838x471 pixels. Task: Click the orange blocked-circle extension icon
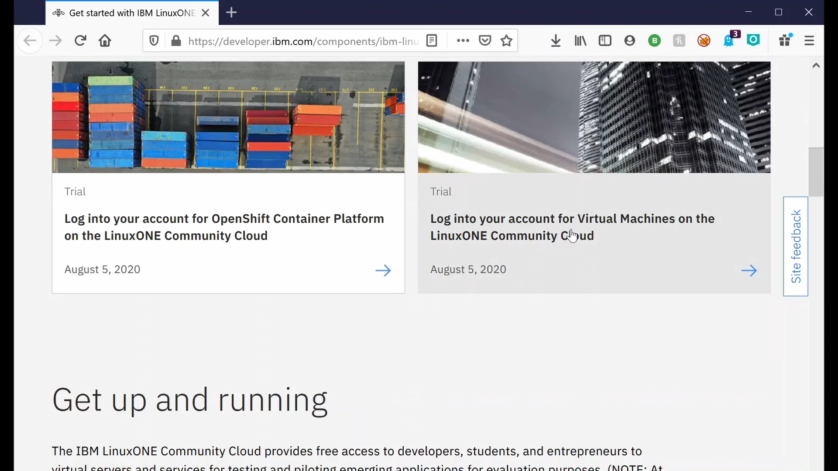pos(704,41)
